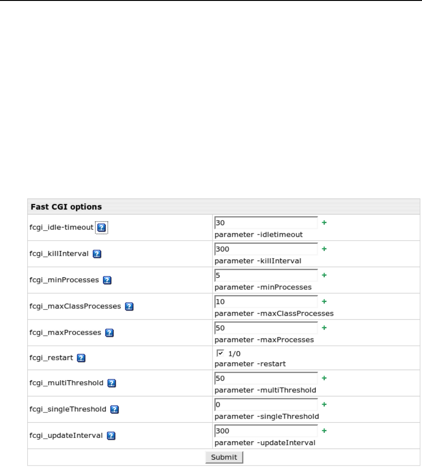Screen dimensions: 422x467
Task: Click help icon for fcgi_maxClassProcesses
Action: click(x=130, y=306)
